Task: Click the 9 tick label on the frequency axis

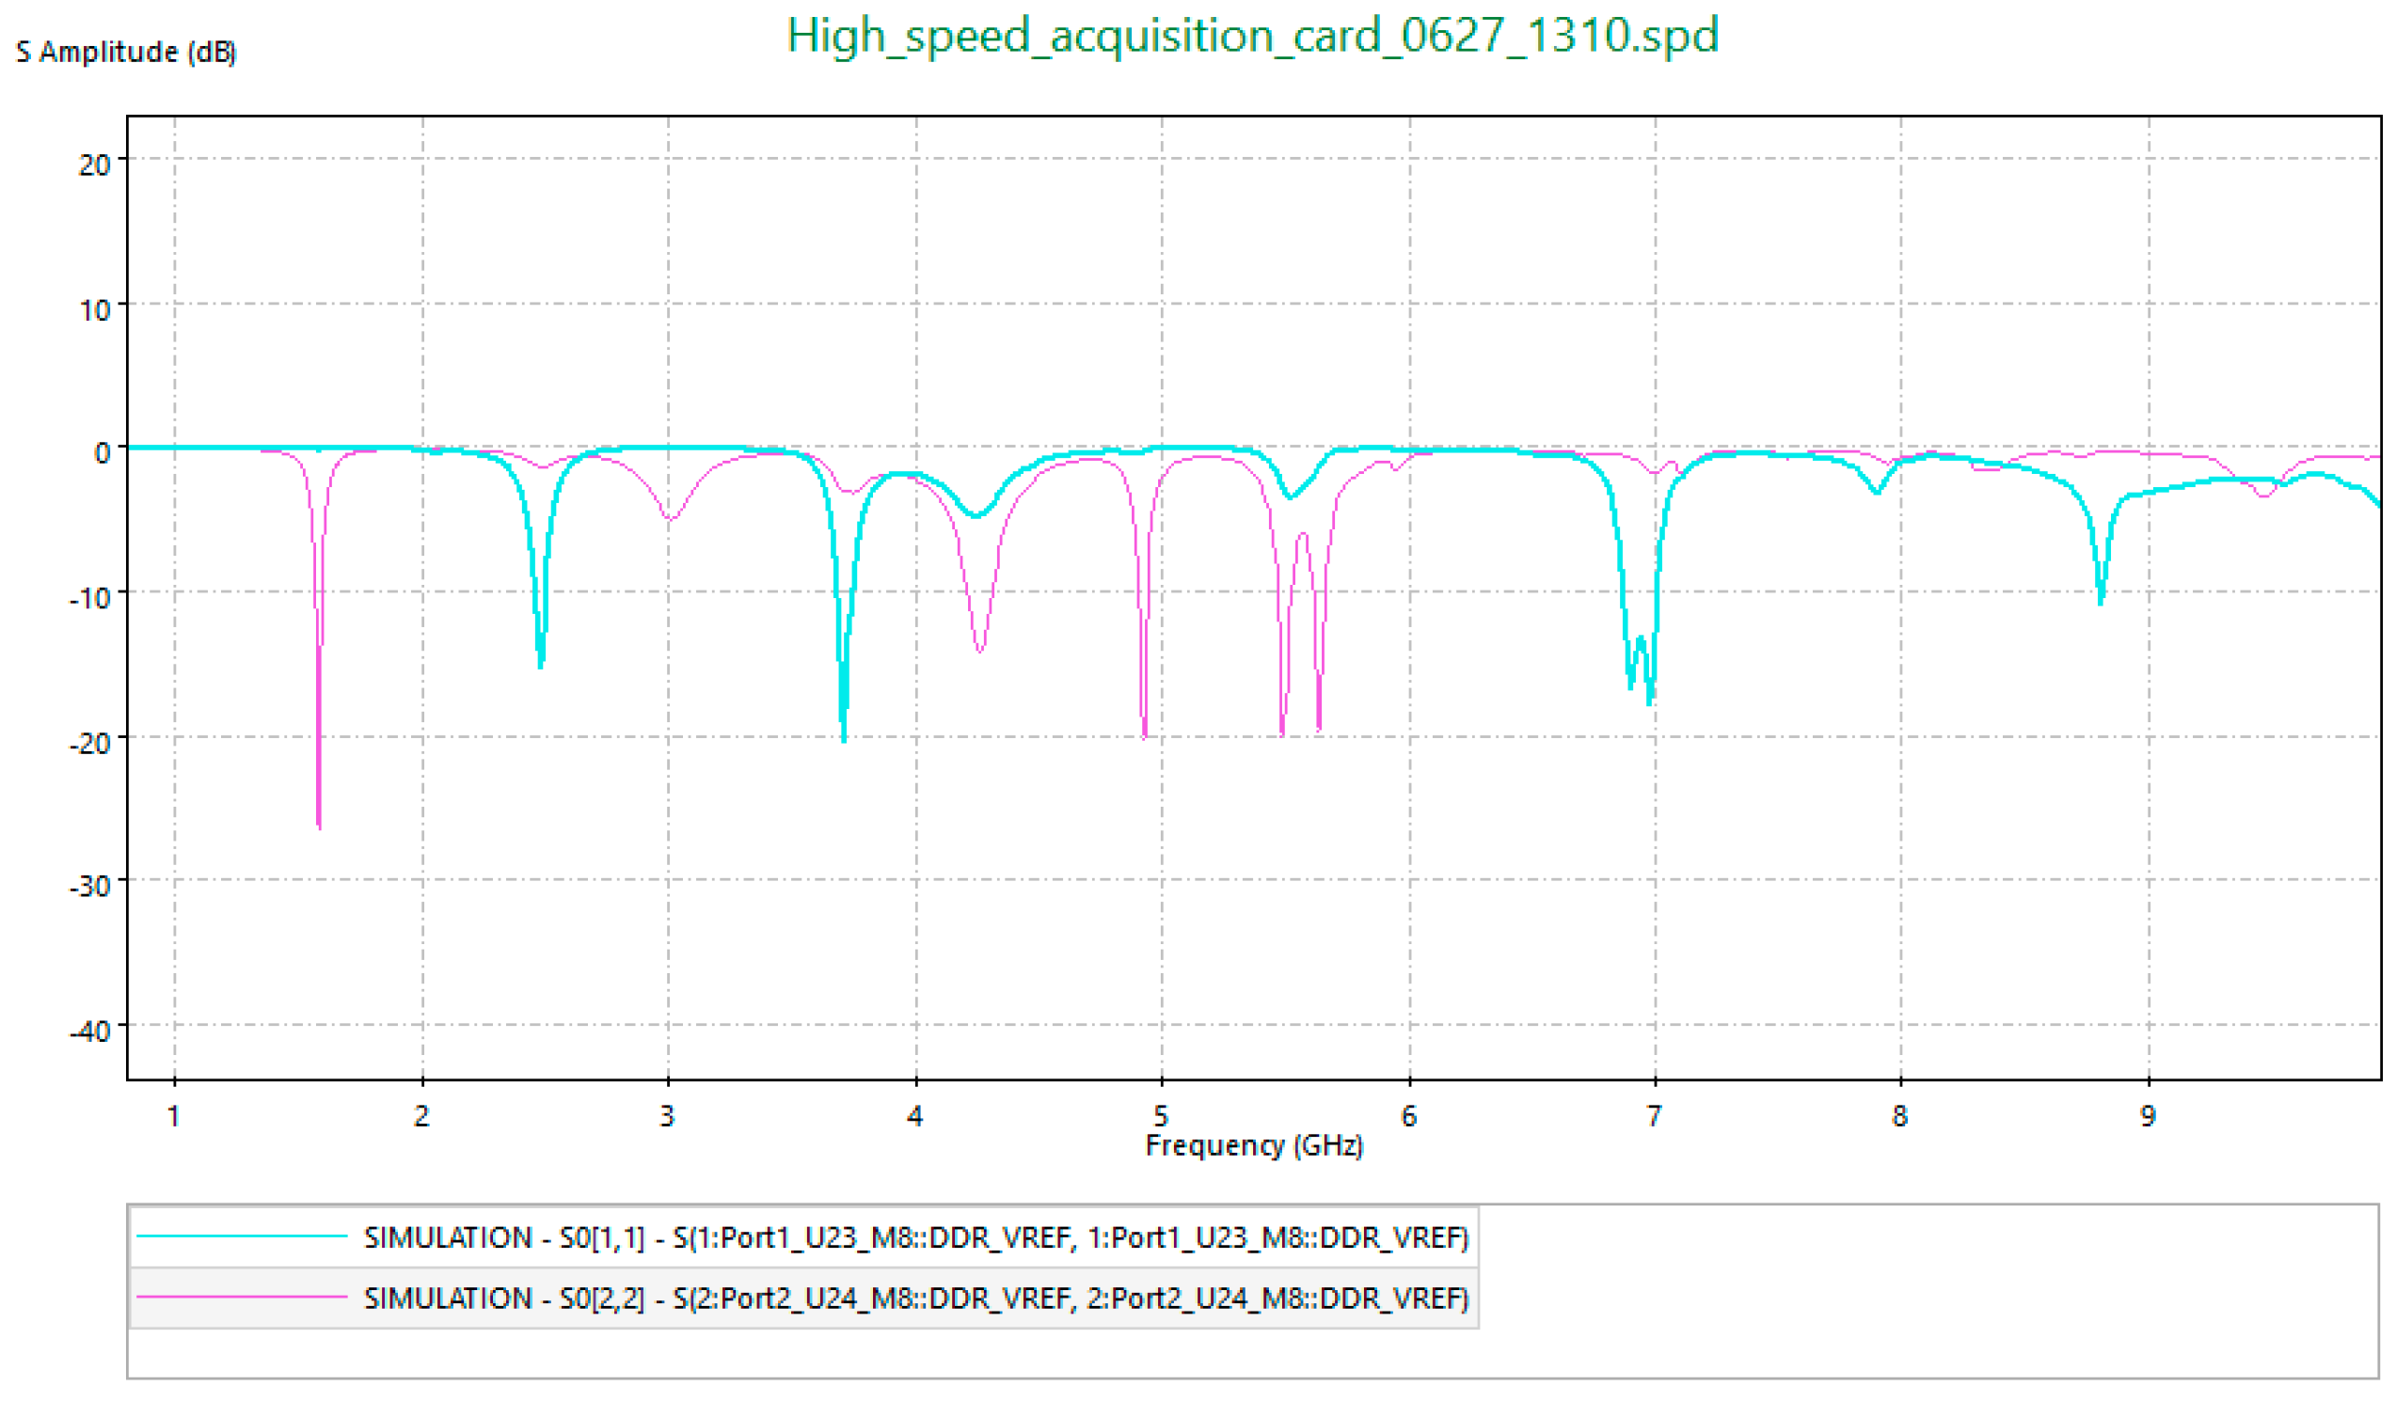Action: click(2147, 1115)
